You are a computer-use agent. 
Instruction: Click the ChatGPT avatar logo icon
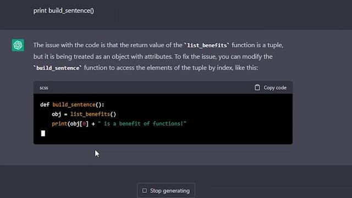click(18, 45)
